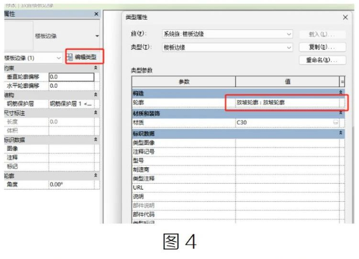The width and height of the screenshot is (359, 259).
Task: Collapse the 约束 section in Properties
Action: 96,68
